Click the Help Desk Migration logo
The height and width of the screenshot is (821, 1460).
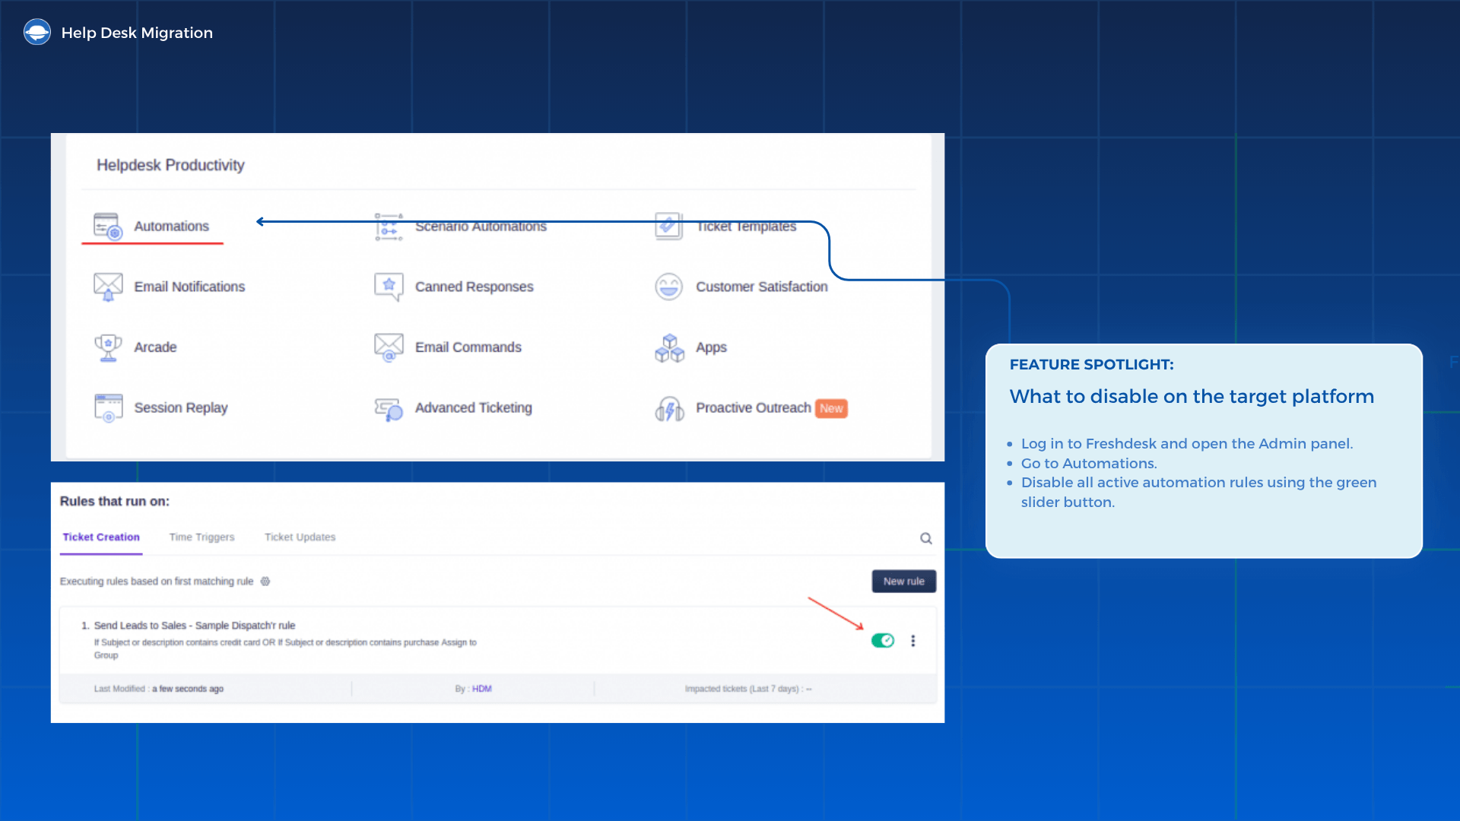[37, 32]
